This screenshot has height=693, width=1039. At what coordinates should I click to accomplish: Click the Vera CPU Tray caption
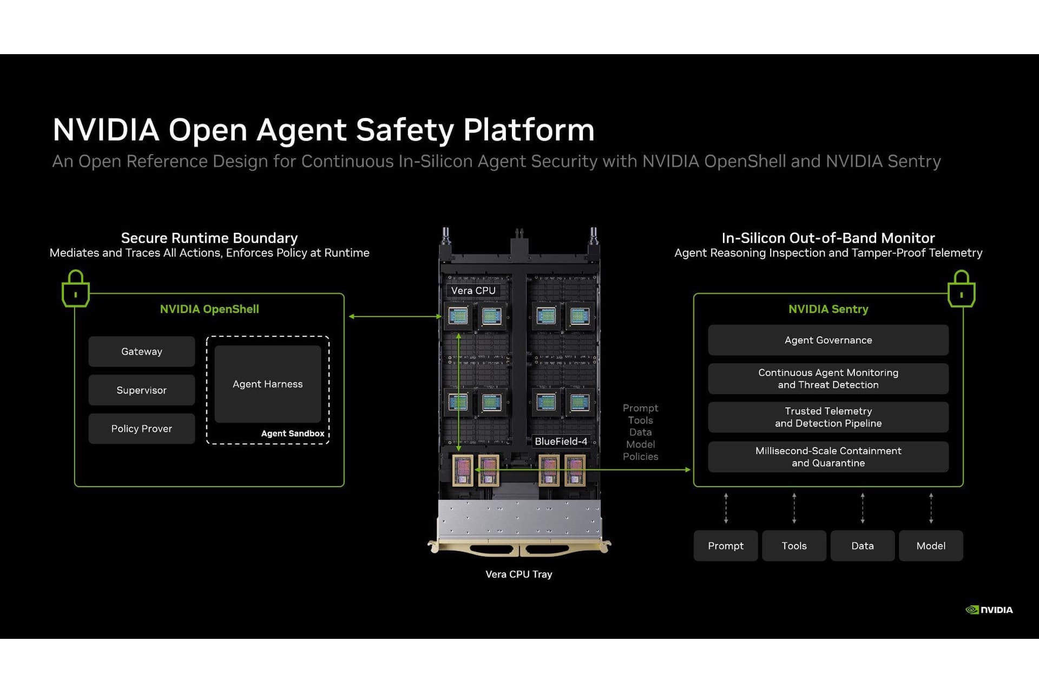(x=519, y=574)
